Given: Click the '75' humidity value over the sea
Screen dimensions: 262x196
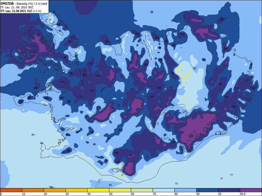Looking at the screenshot, I should pos(176,183).
